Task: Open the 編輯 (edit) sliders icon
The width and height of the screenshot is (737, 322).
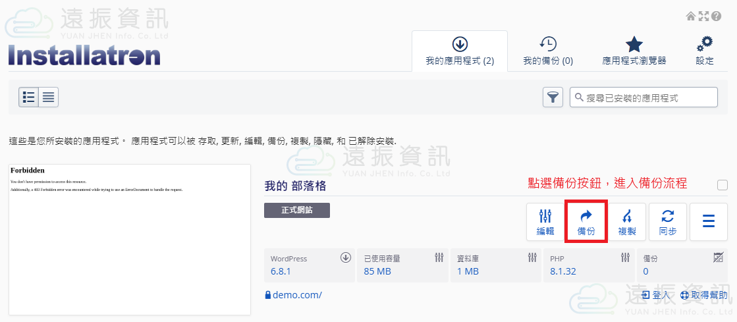Action: 545,223
